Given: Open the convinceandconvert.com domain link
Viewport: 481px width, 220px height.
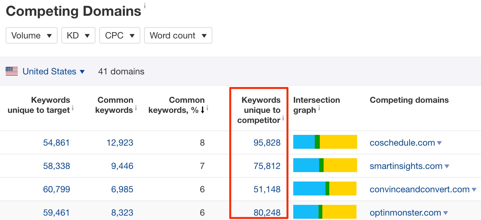Looking at the screenshot, I should pyautogui.click(x=420, y=189).
